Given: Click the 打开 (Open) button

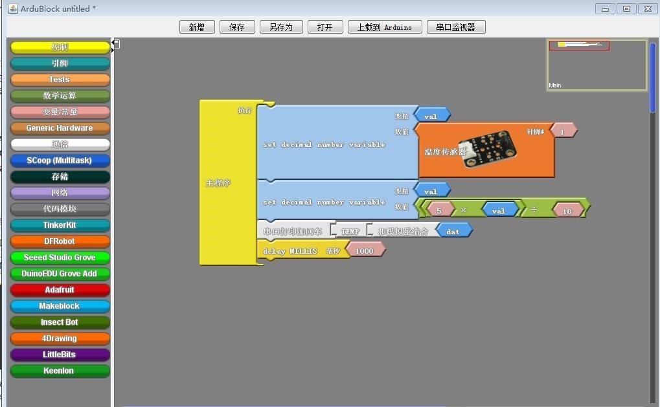Looking at the screenshot, I should [325, 27].
